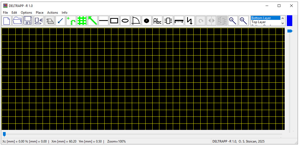Select the ellipse drawing tool
299x146 pixels.
click(x=125, y=21)
